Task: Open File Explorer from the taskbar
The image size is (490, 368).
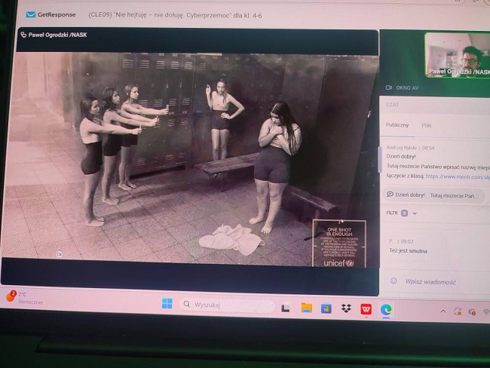Action: coord(306,308)
